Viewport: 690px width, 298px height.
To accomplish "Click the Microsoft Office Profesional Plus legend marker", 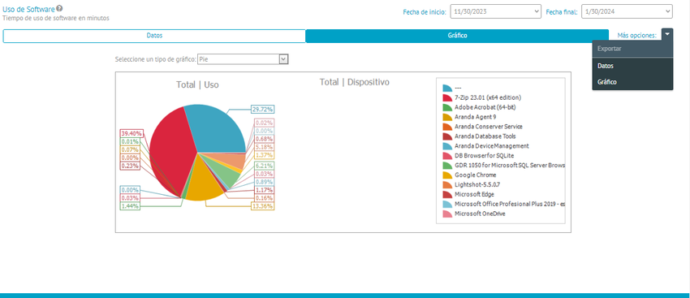I will click(447, 205).
